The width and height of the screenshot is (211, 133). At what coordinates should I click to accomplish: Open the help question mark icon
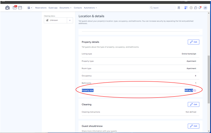pos(196,8)
